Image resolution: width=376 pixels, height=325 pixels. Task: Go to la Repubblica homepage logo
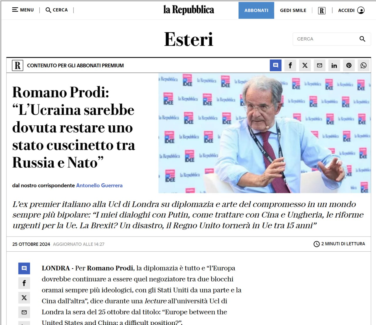(x=189, y=10)
